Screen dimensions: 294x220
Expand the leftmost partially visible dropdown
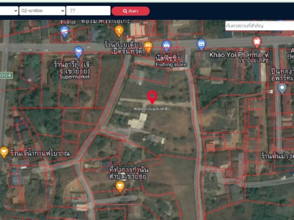pos(9,11)
